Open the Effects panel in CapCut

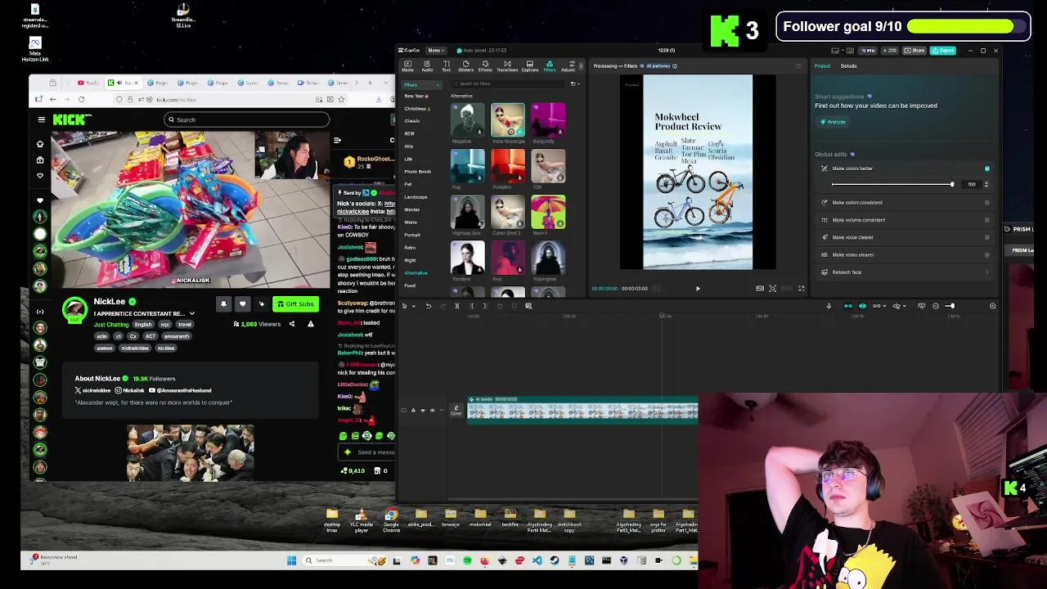(485, 65)
